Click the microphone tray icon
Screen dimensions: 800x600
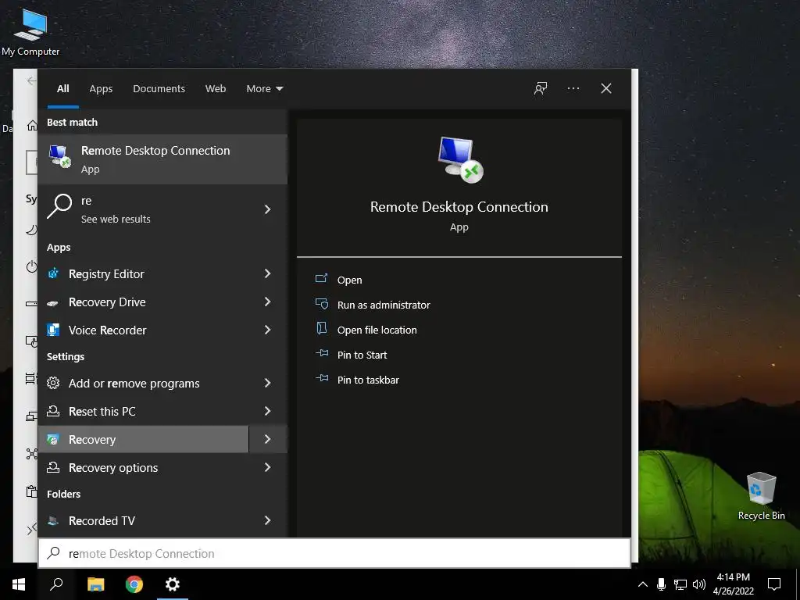click(x=661, y=584)
